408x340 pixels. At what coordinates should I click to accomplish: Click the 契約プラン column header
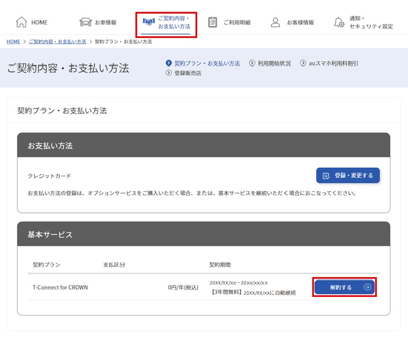point(46,265)
